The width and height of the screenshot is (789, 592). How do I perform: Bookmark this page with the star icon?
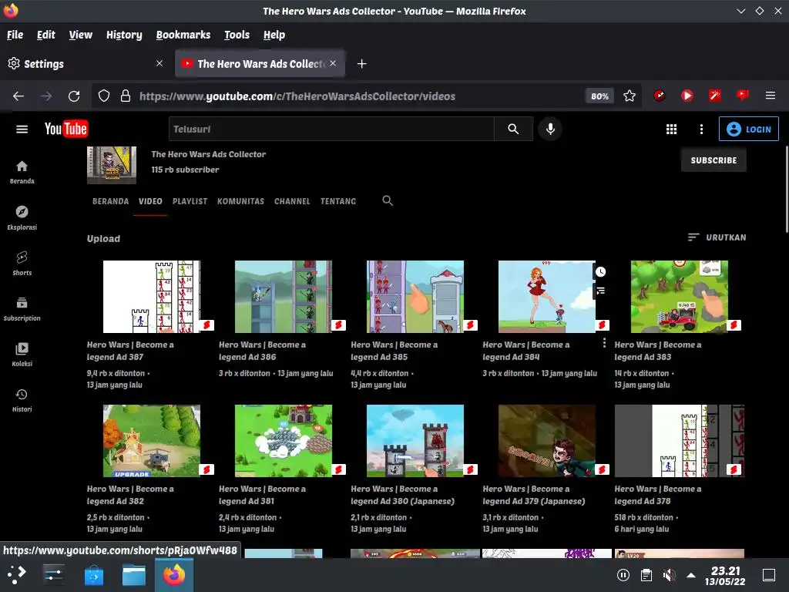[x=630, y=96]
